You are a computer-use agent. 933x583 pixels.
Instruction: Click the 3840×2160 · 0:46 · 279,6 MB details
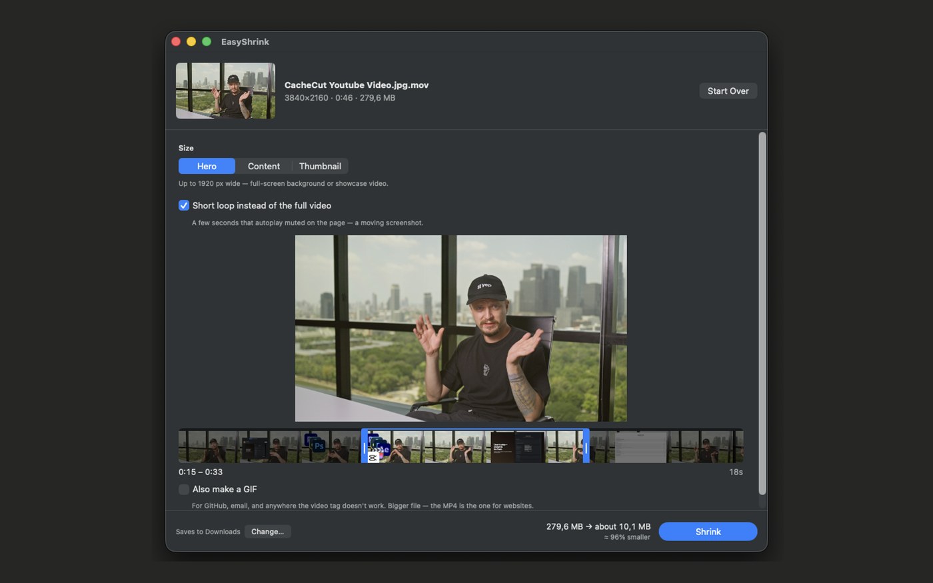point(340,98)
